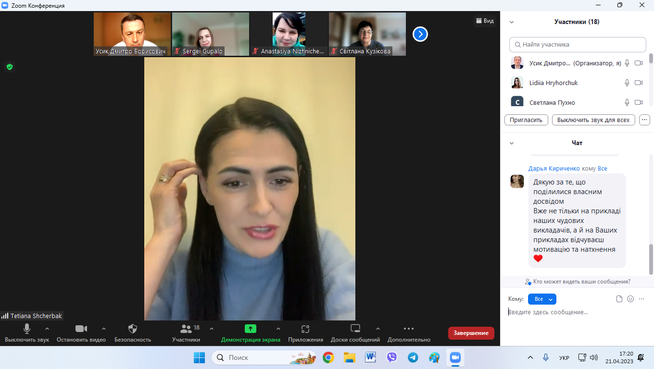654x369 pixels.
Task: Select Sergei Gupalo video thumbnail
Action: click(211, 34)
